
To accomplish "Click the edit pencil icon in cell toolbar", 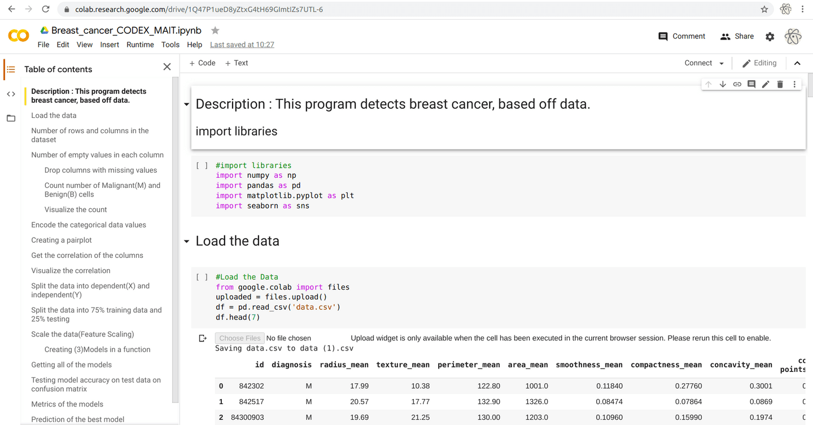I will click(766, 84).
